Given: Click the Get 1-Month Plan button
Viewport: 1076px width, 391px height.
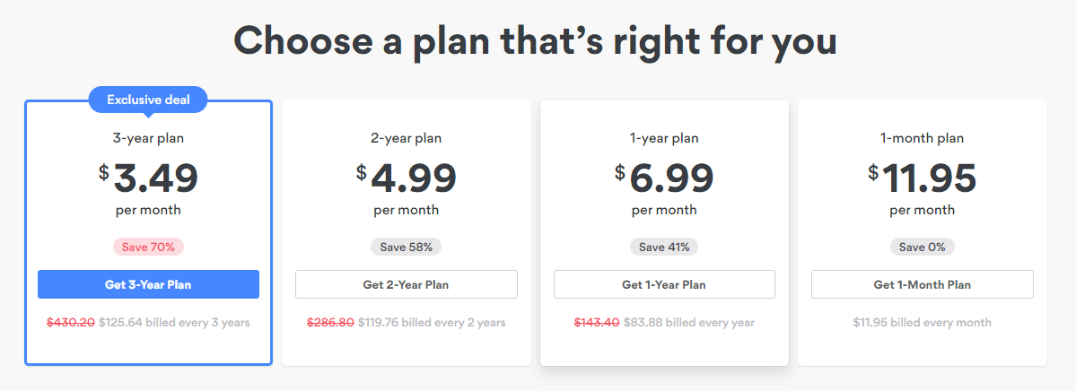Looking at the screenshot, I should pyautogui.click(x=923, y=284).
